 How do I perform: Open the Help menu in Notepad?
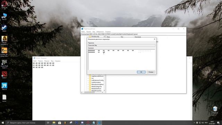click(x=58, y=61)
